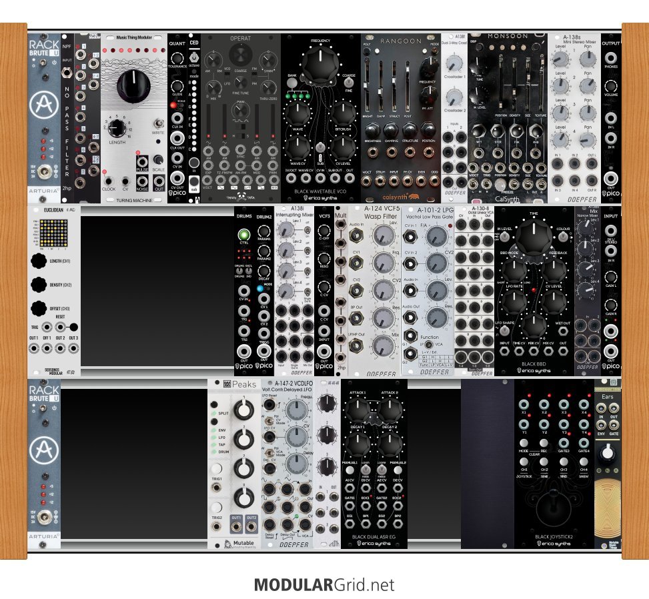Click the Pico DRUM2 DECAY knob

click(x=264, y=270)
